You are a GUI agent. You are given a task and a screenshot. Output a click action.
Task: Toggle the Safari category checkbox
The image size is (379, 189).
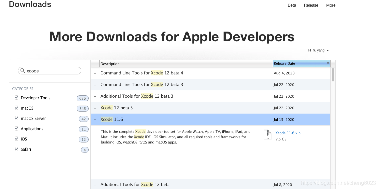[x=16, y=149]
